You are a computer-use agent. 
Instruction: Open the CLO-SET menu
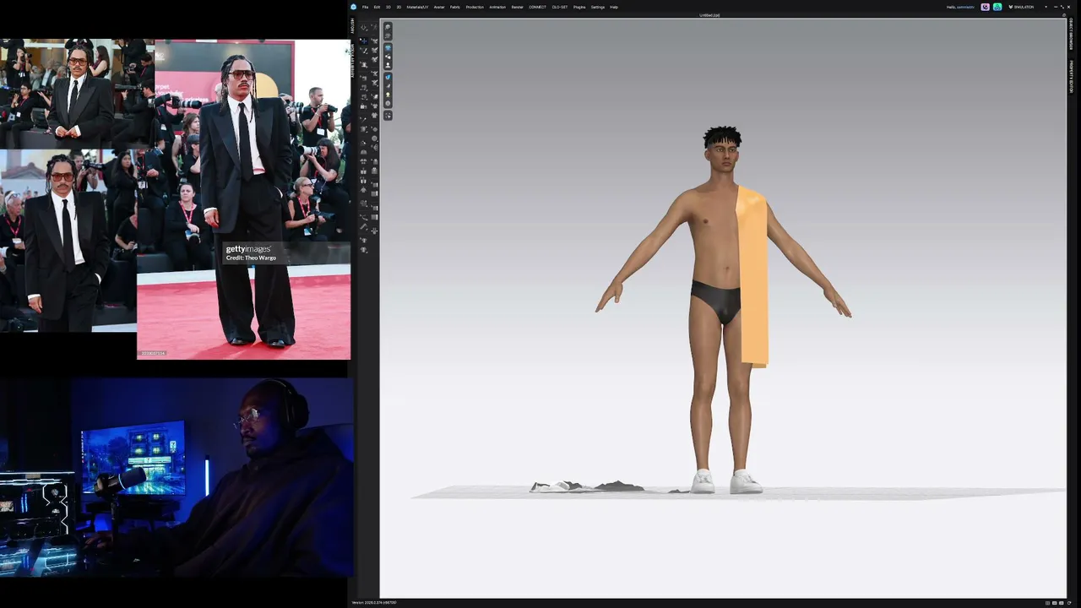560,7
